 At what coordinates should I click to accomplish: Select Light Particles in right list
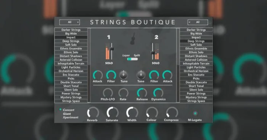click(x=196, y=67)
